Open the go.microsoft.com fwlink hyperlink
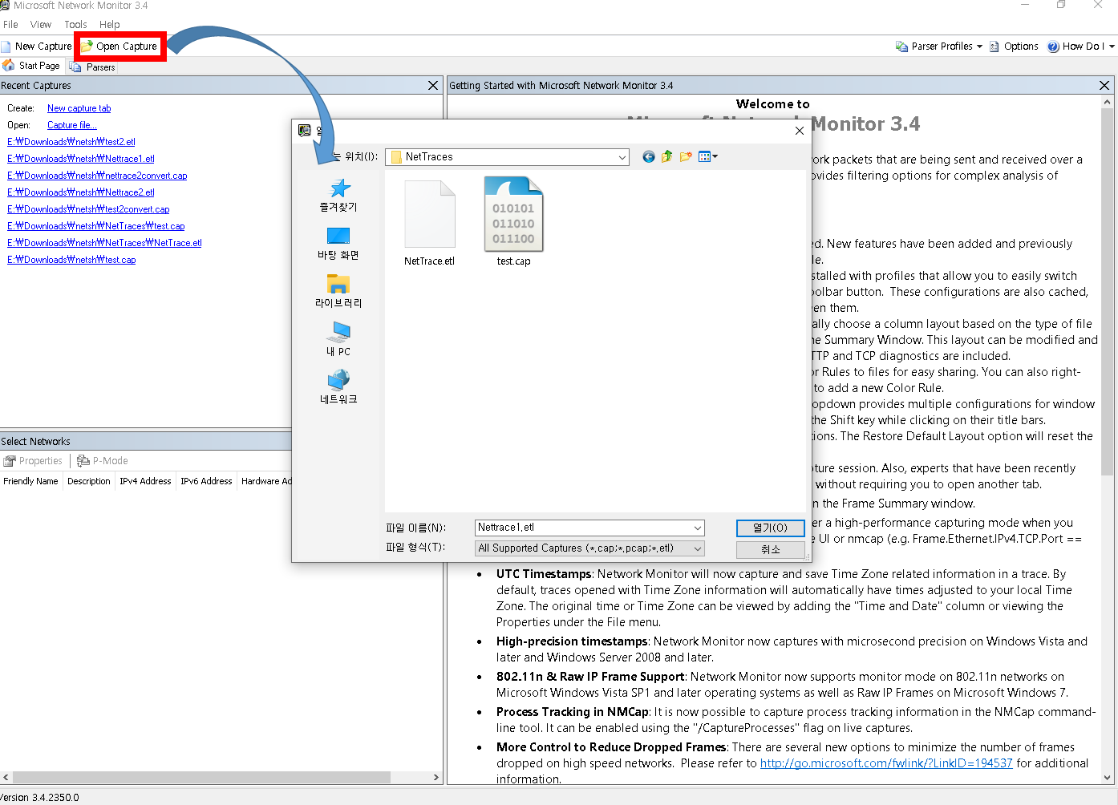 pos(886,763)
